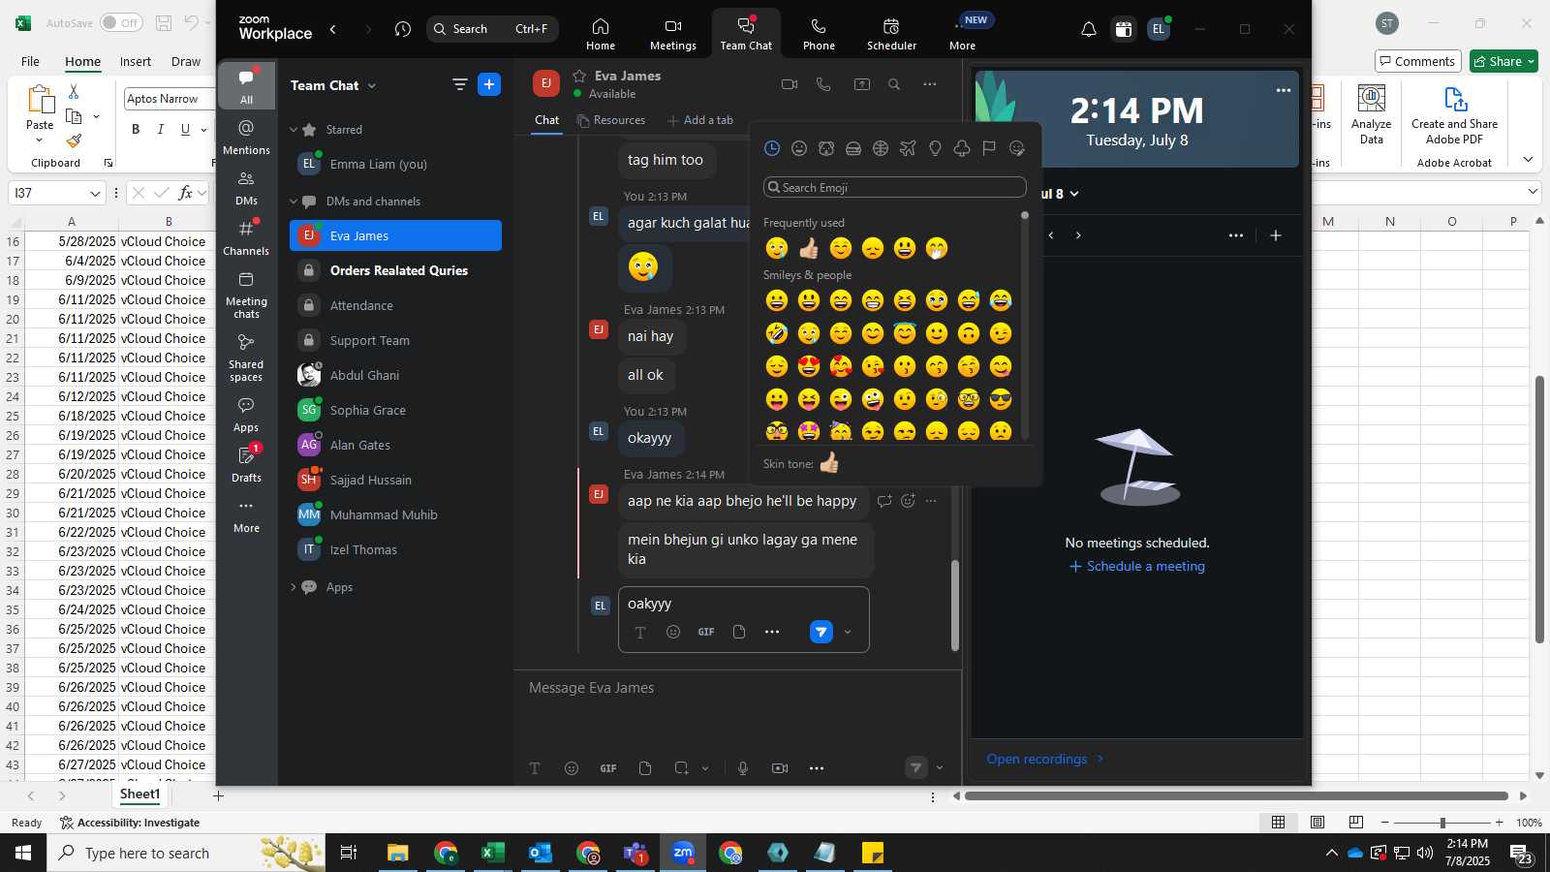Switch to Zoom Scheduler tab
Screen dimensions: 1550x872
pyautogui.click(x=891, y=34)
